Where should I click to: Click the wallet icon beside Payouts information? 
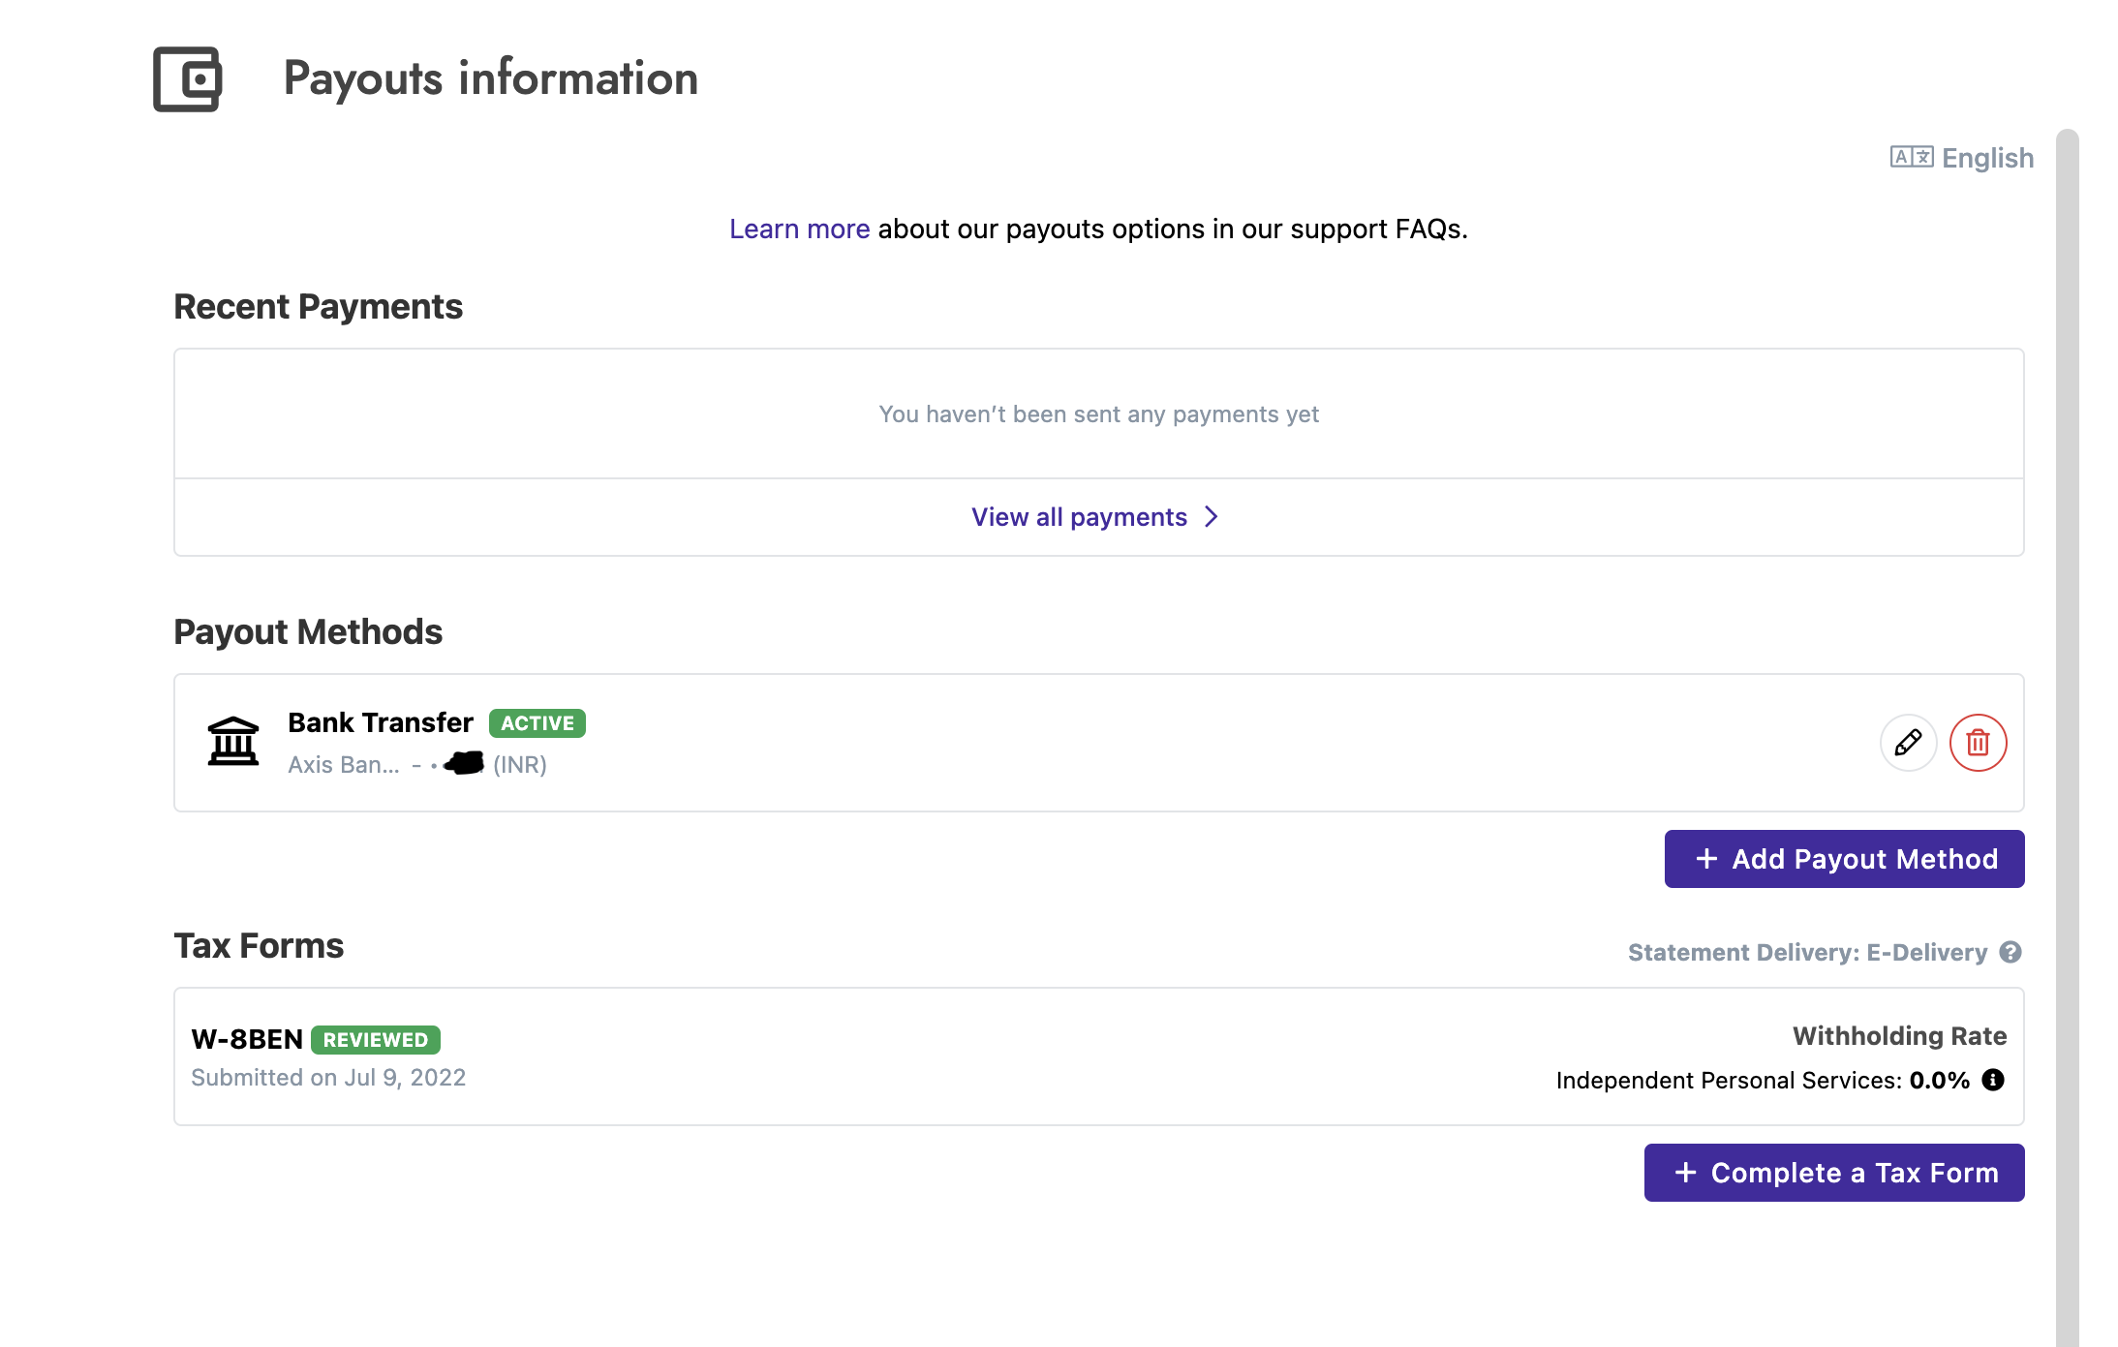188,79
